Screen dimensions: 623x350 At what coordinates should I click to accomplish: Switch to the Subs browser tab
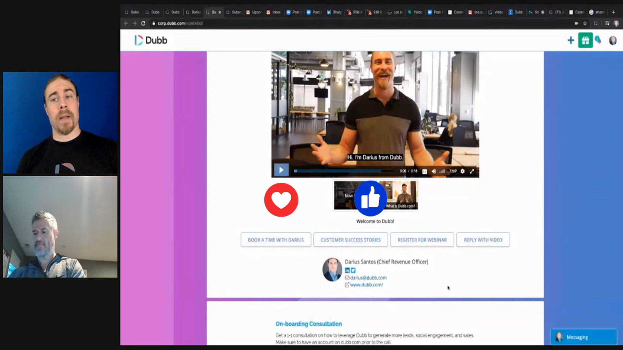[234, 12]
